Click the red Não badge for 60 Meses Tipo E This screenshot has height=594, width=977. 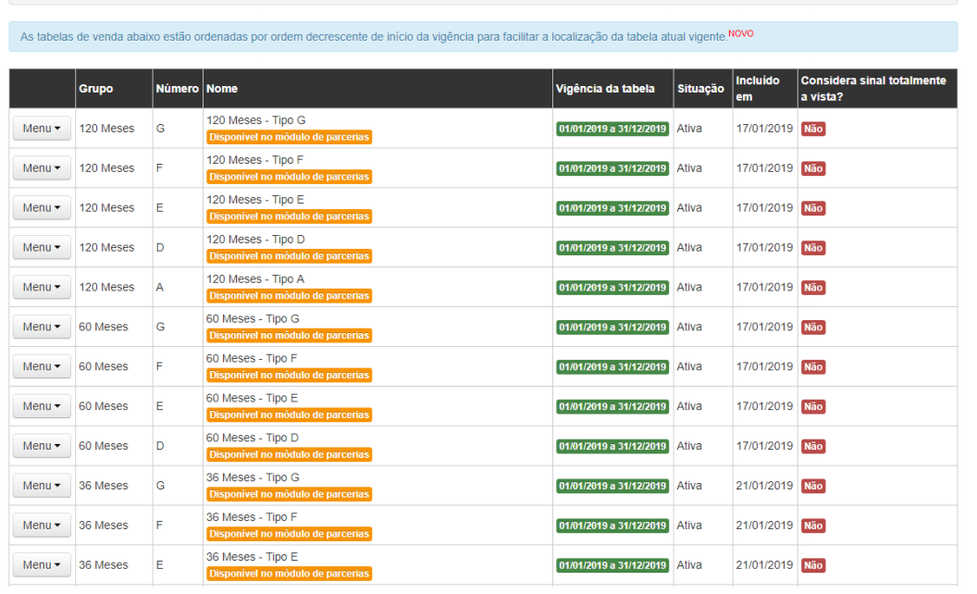click(x=813, y=407)
